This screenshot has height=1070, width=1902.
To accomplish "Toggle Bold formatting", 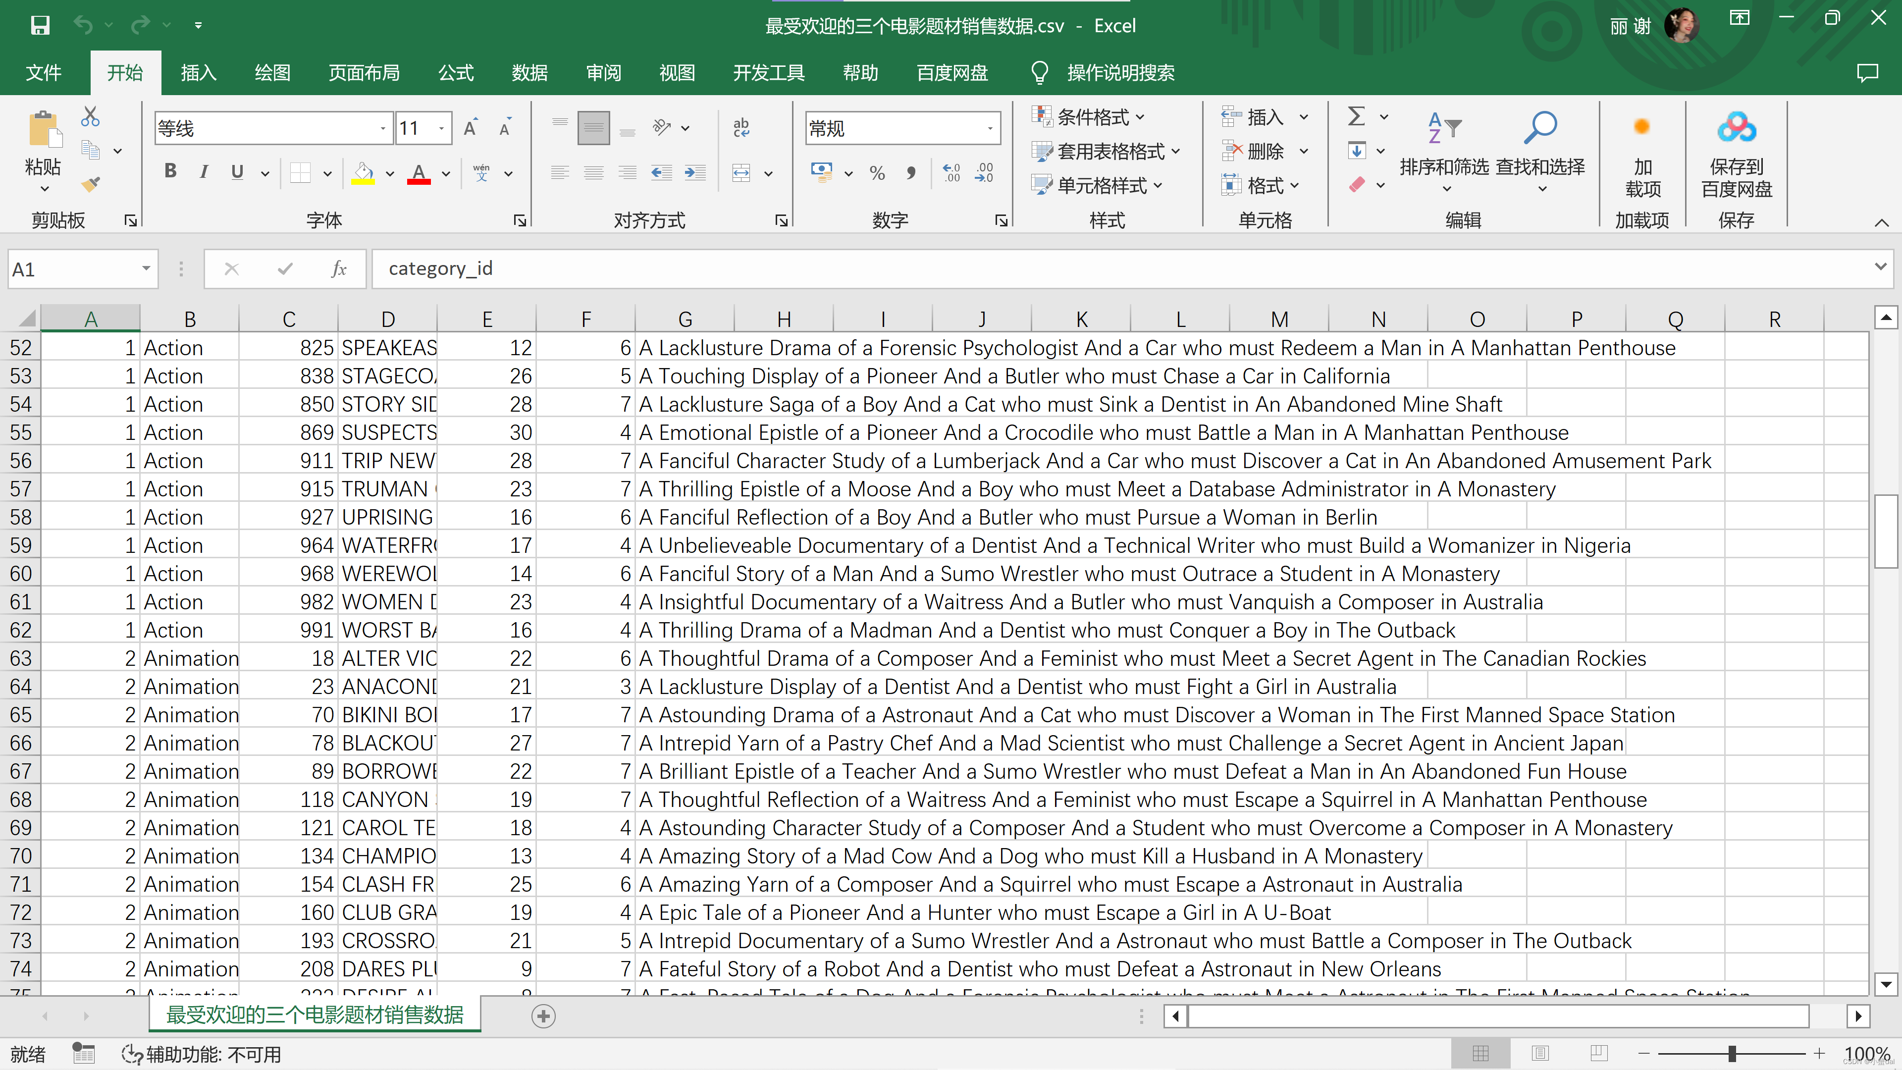I will tap(170, 171).
